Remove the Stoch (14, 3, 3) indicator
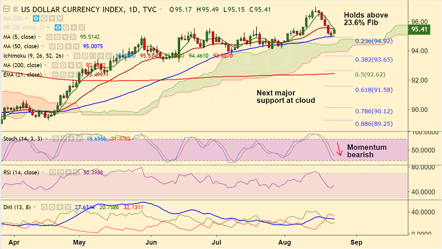The image size is (442, 249). click(79, 138)
